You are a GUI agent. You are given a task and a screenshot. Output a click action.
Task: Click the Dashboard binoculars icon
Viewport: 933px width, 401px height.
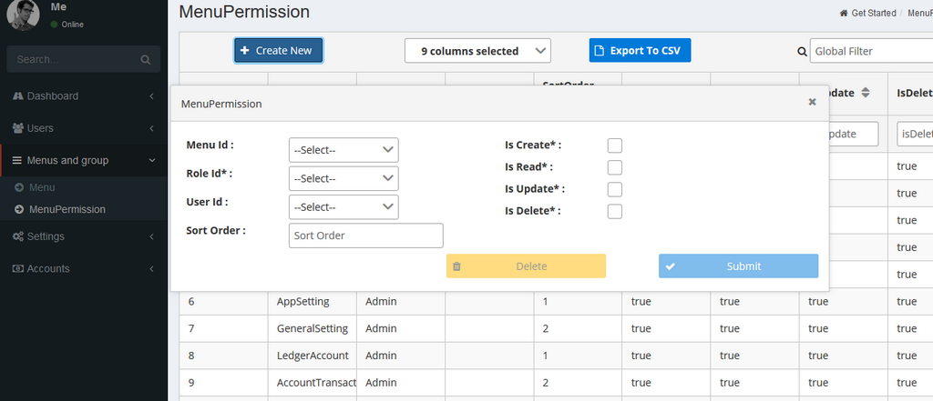coord(18,96)
